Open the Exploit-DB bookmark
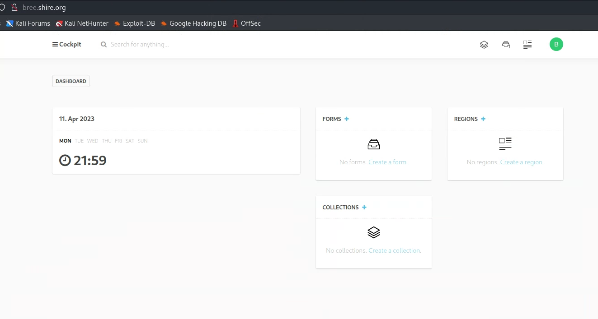Screen dimensions: 598x319 pyautogui.click(x=134, y=23)
